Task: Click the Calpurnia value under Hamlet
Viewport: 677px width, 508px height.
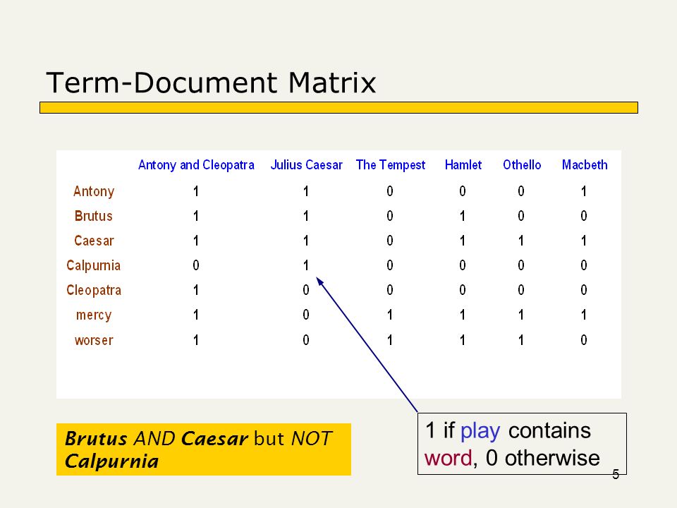Action: coord(463,265)
